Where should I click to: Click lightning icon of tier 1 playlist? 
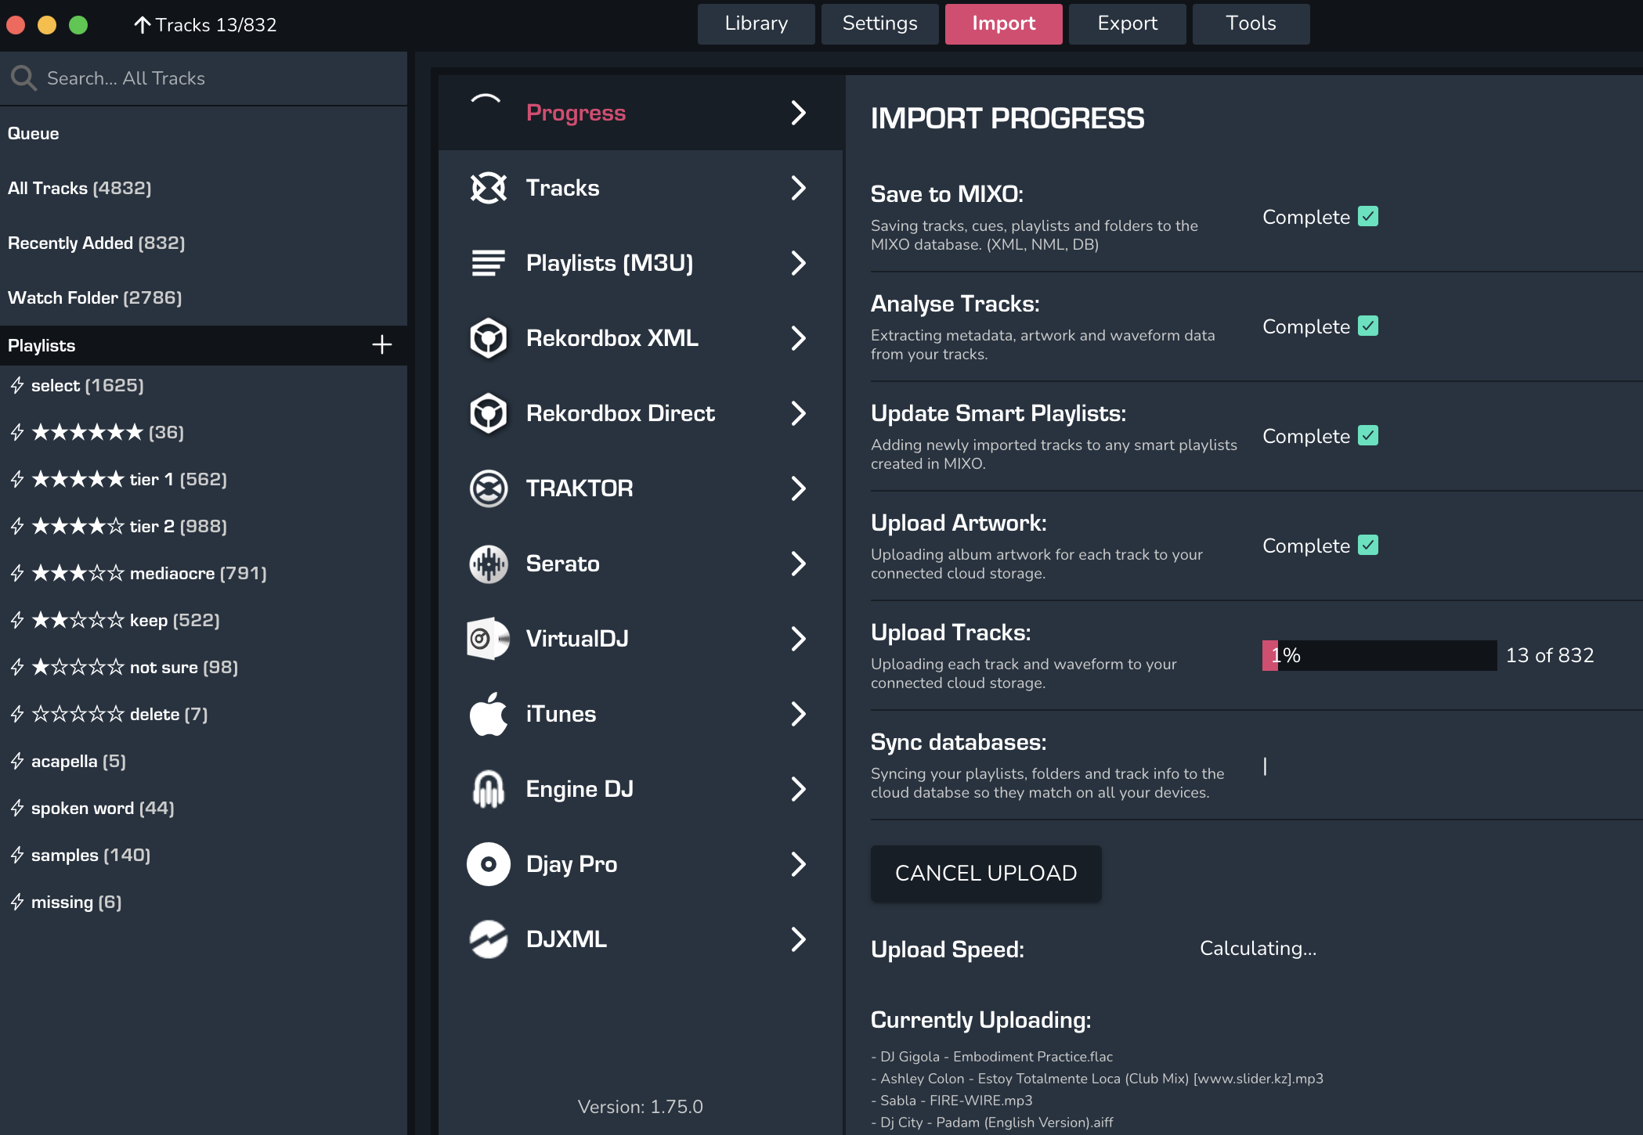coord(17,479)
